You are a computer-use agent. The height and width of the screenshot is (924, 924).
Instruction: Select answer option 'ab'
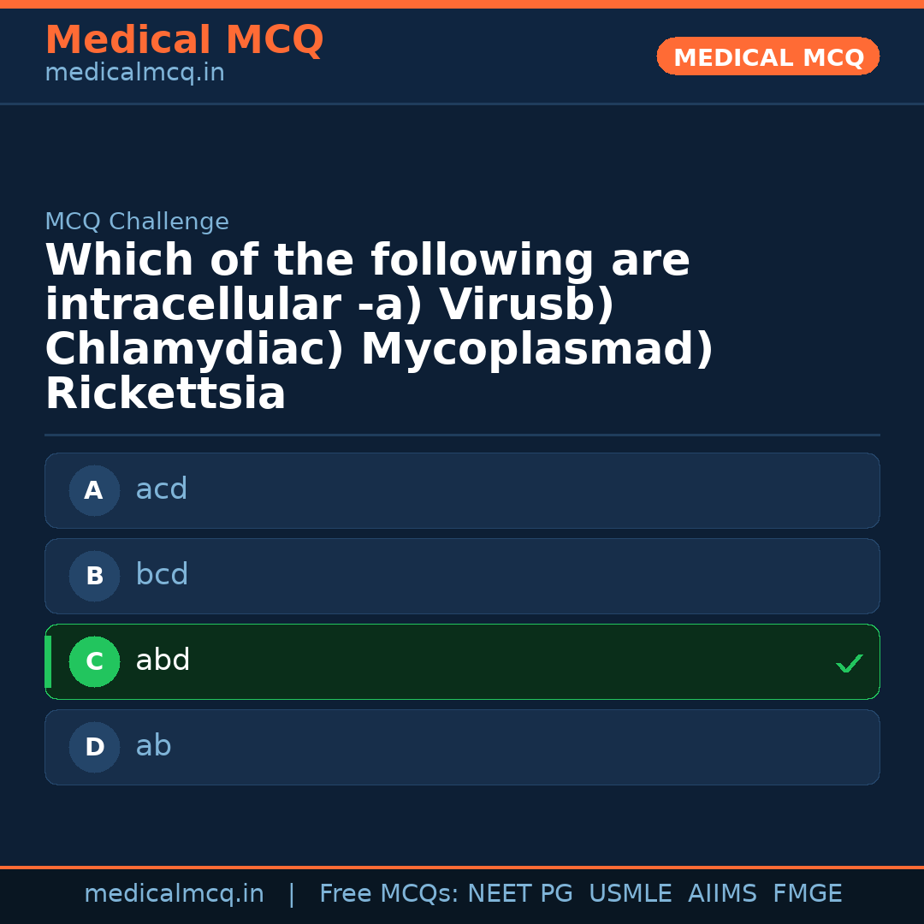462,747
